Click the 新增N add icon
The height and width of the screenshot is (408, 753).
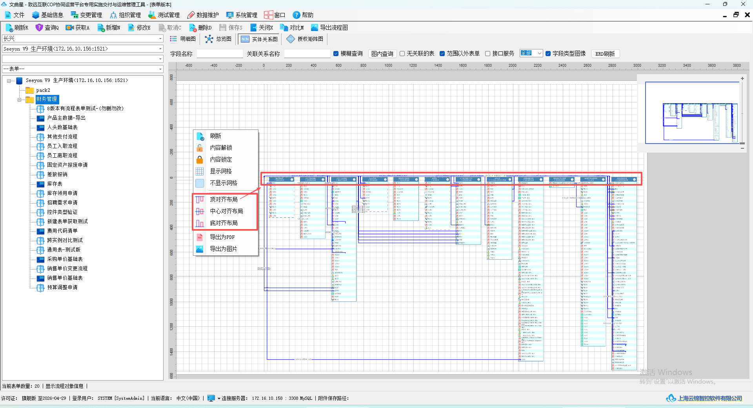click(100, 27)
